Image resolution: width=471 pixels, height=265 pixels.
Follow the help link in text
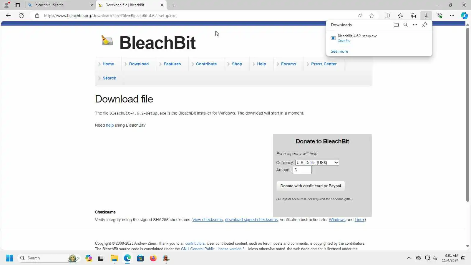tap(110, 125)
